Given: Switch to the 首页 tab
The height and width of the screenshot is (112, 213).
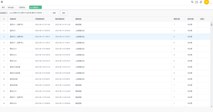Looking at the screenshot, I should click(x=3, y=7).
